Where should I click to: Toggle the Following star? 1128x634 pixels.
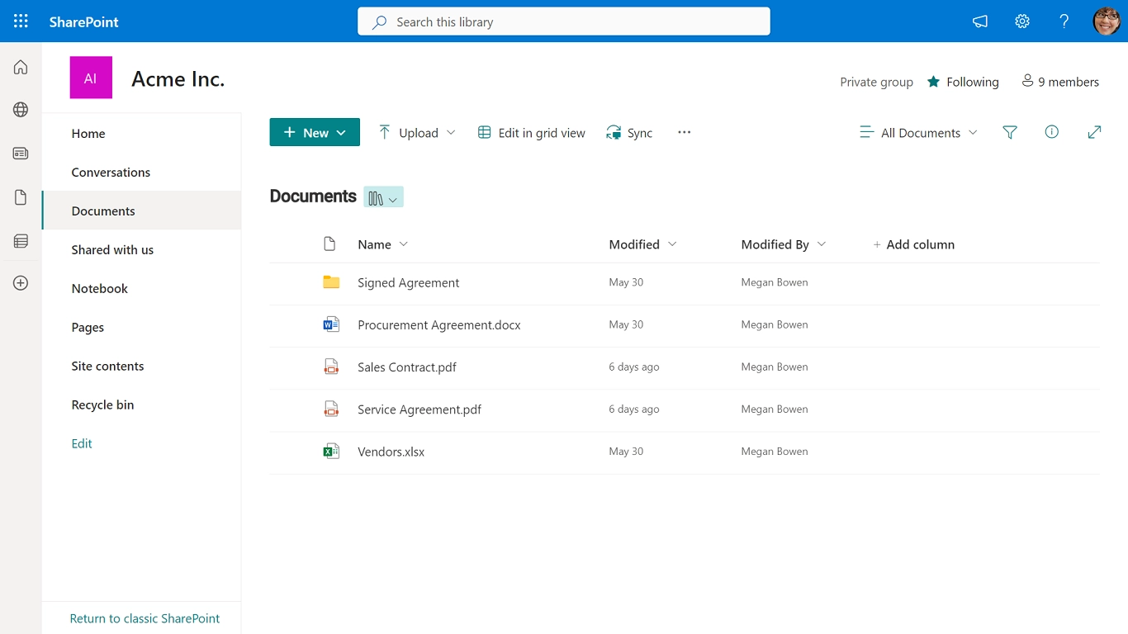(933, 82)
